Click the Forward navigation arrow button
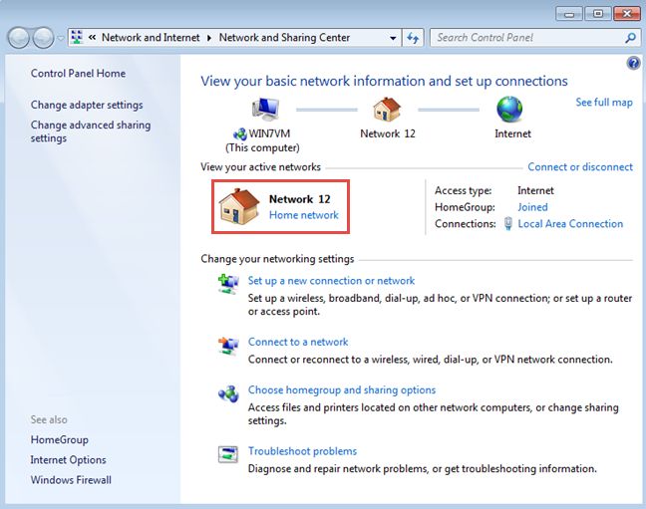 [43, 38]
